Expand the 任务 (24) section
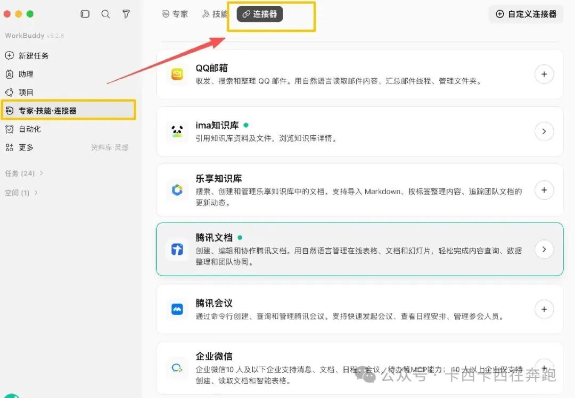This screenshot has width=575, height=398. (24, 173)
